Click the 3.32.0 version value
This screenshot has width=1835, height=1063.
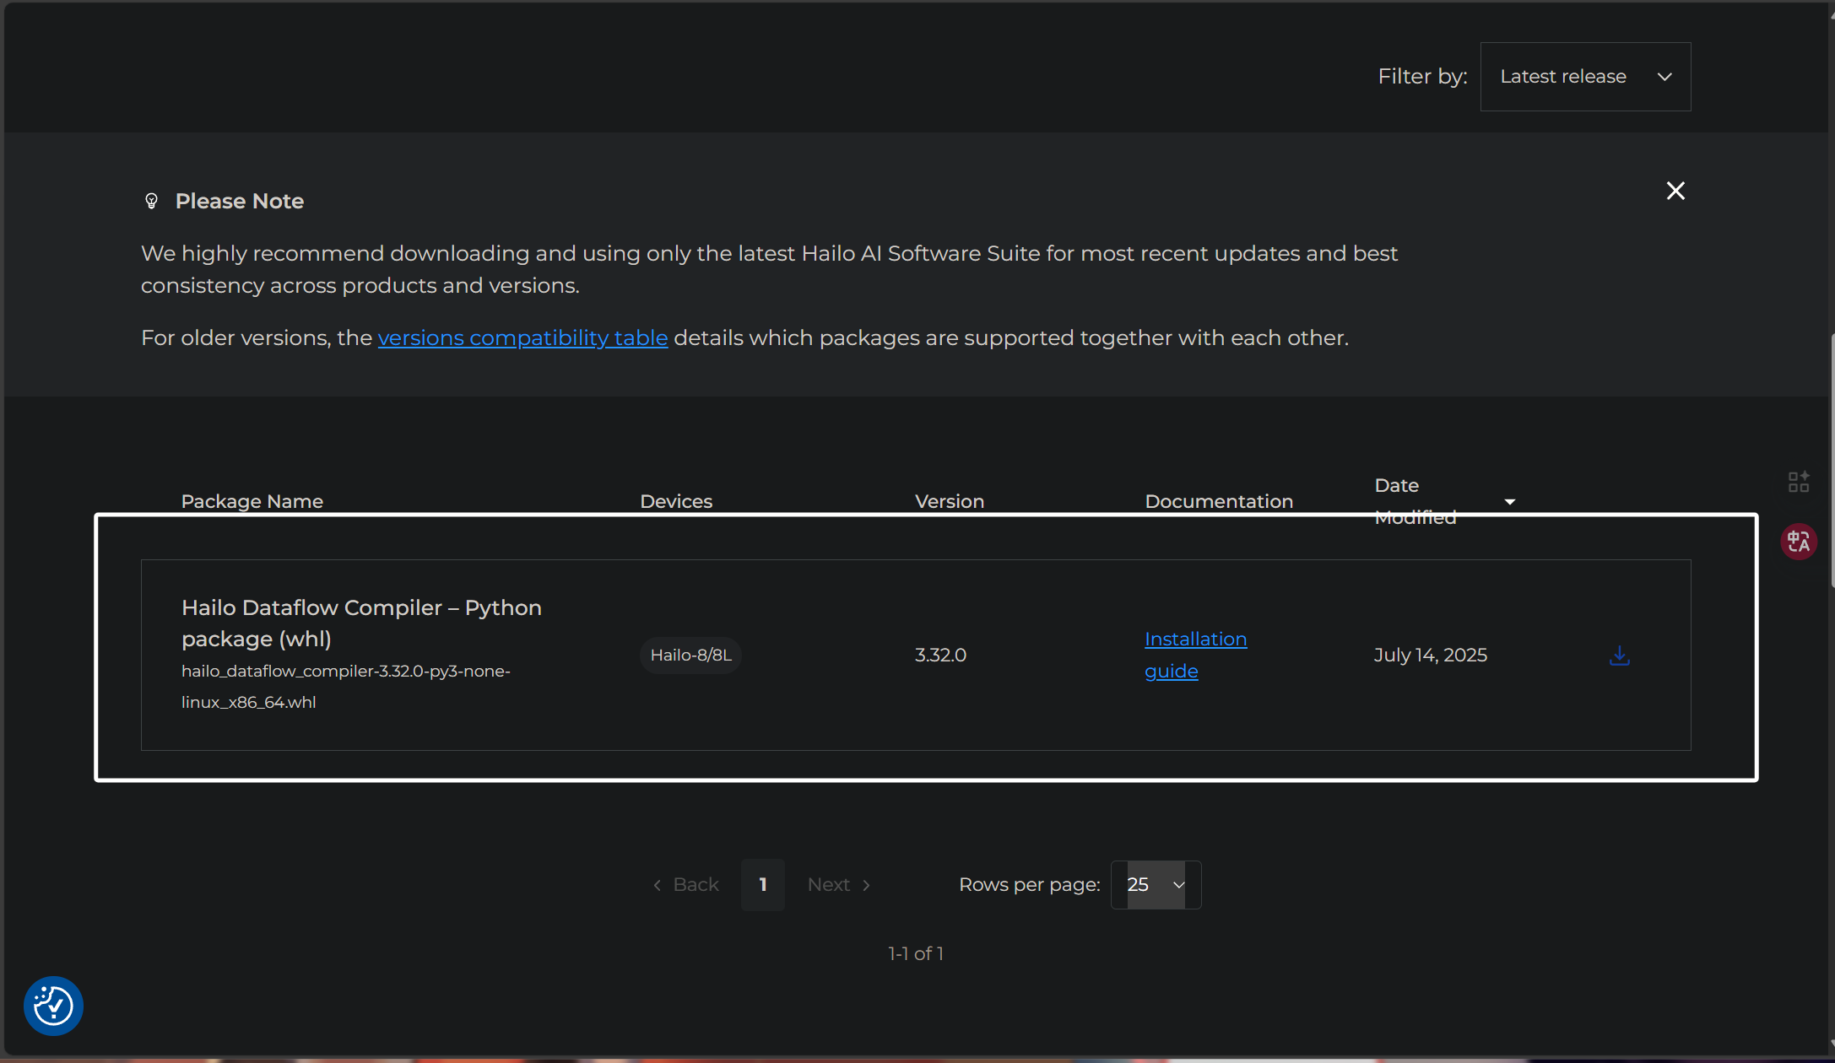click(x=940, y=655)
